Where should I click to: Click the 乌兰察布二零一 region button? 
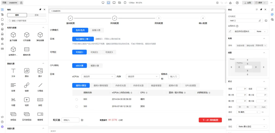(83, 39)
